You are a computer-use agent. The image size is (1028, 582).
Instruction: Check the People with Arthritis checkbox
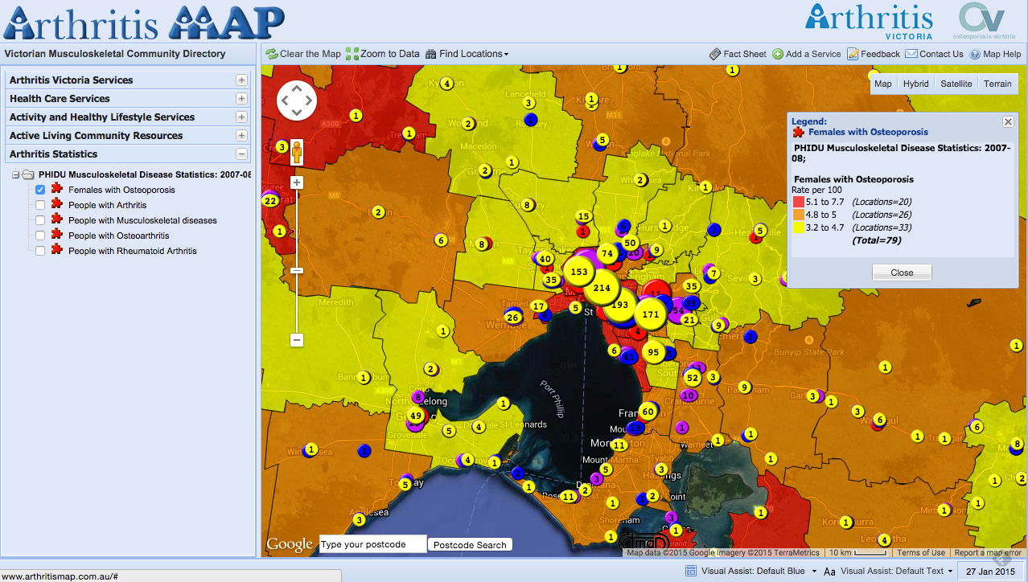(40, 205)
